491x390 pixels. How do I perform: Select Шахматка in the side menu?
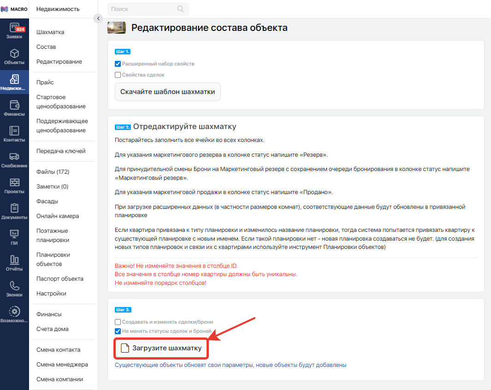click(x=50, y=32)
